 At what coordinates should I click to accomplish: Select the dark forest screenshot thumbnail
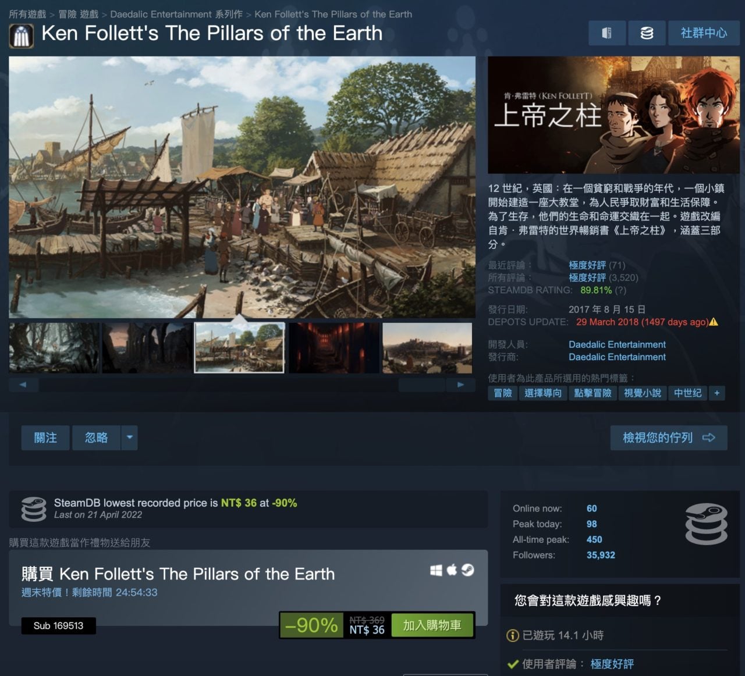pos(54,348)
